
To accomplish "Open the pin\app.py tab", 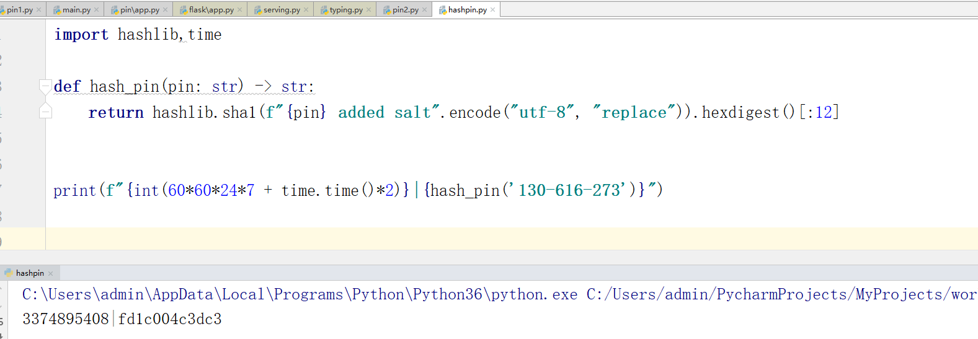I will [139, 10].
